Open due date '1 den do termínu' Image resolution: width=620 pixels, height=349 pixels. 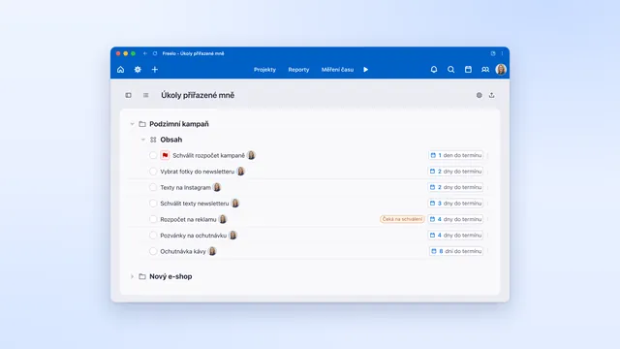[456, 155]
